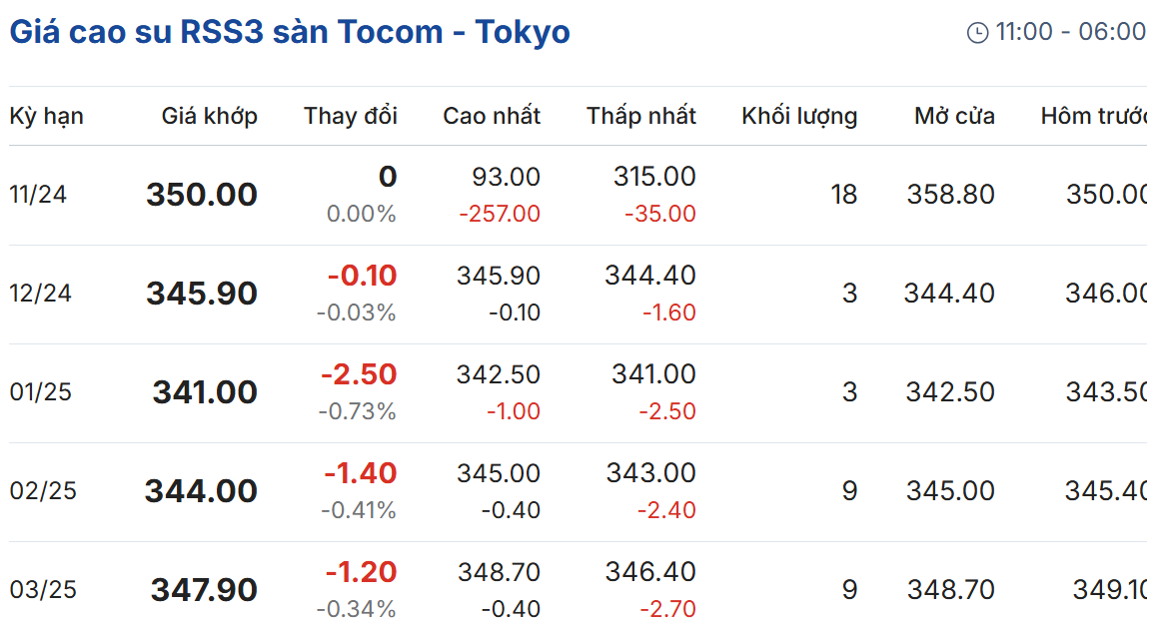The image size is (1165, 629).
Task: Open the heading Giá cao su RSS3 sàn Tocom - Tokyo
Action: click(x=290, y=32)
